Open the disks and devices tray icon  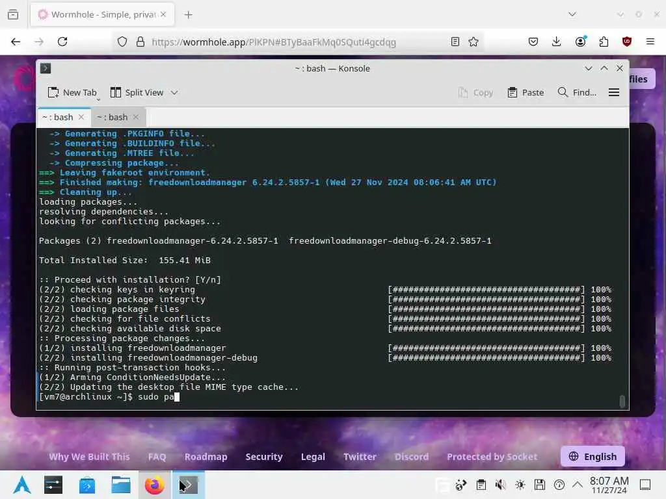(540, 485)
